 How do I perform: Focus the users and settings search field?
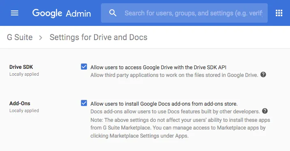[184, 13]
